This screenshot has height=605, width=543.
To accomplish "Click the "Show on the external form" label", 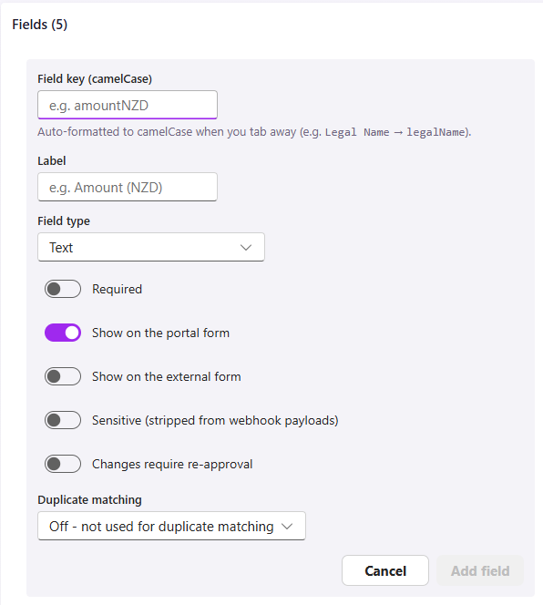I will (x=167, y=376).
